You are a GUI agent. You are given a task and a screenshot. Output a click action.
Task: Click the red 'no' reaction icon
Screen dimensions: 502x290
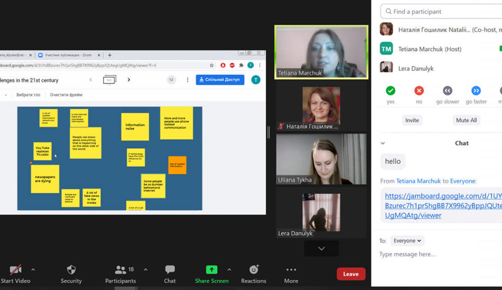pos(419,91)
